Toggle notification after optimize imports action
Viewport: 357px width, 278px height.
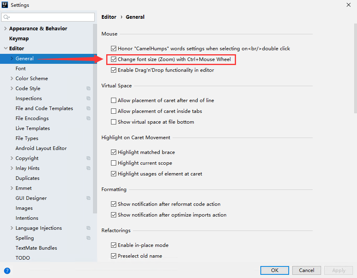pyautogui.click(x=113, y=215)
